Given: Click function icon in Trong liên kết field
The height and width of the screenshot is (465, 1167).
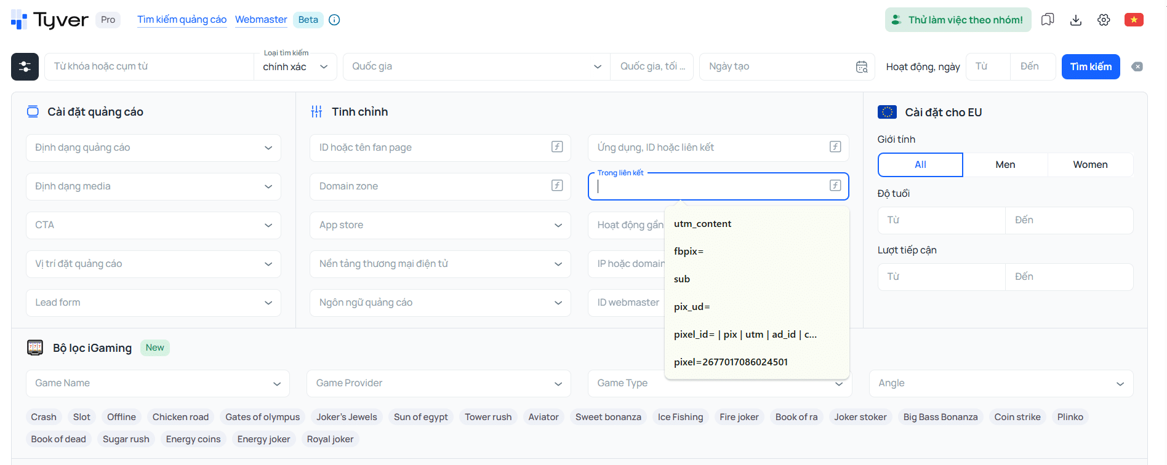Looking at the screenshot, I should point(835,185).
